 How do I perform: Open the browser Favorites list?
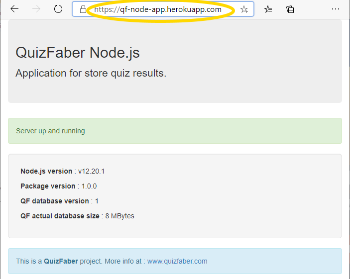268,9
